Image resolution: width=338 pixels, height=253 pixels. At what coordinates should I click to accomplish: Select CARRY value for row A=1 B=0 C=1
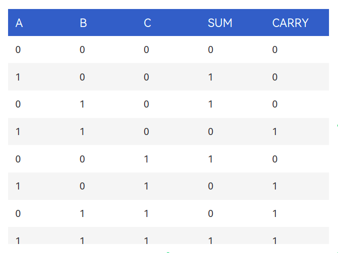274,186
